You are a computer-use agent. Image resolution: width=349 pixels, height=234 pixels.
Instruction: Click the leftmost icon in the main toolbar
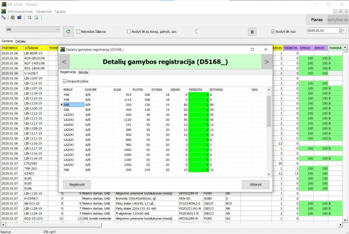click(5, 18)
